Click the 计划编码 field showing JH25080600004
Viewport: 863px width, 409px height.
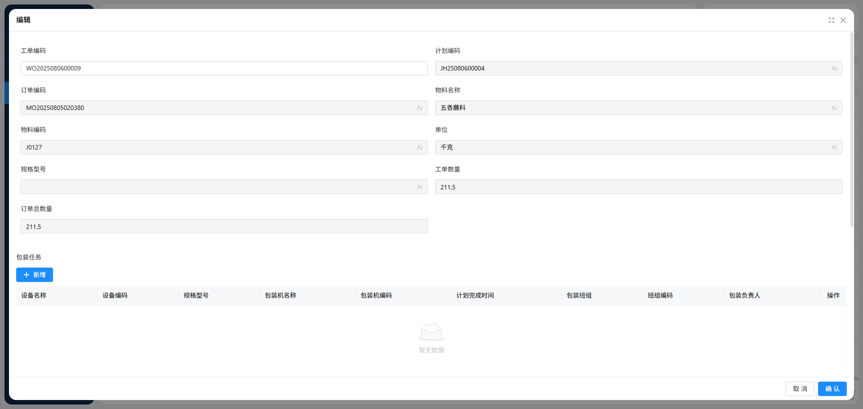click(x=638, y=68)
